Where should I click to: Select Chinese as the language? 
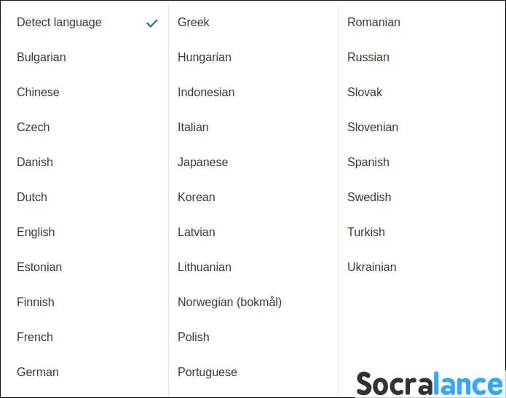pos(38,93)
